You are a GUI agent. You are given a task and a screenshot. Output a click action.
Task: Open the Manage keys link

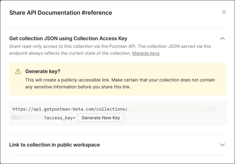point(146,53)
